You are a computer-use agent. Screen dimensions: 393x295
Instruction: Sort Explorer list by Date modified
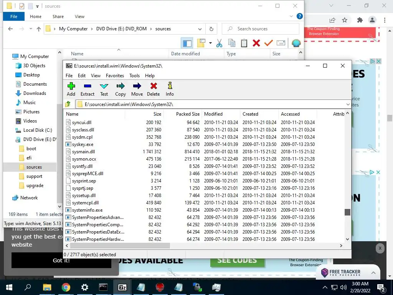[x=185, y=54]
